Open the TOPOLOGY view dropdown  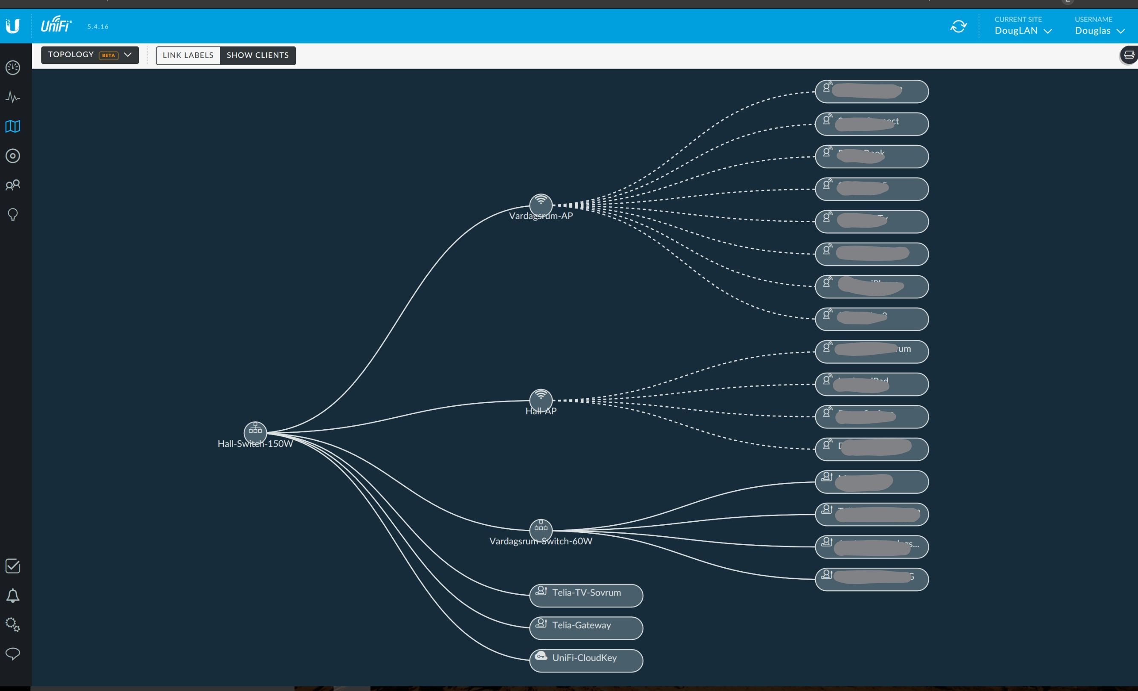[90, 55]
